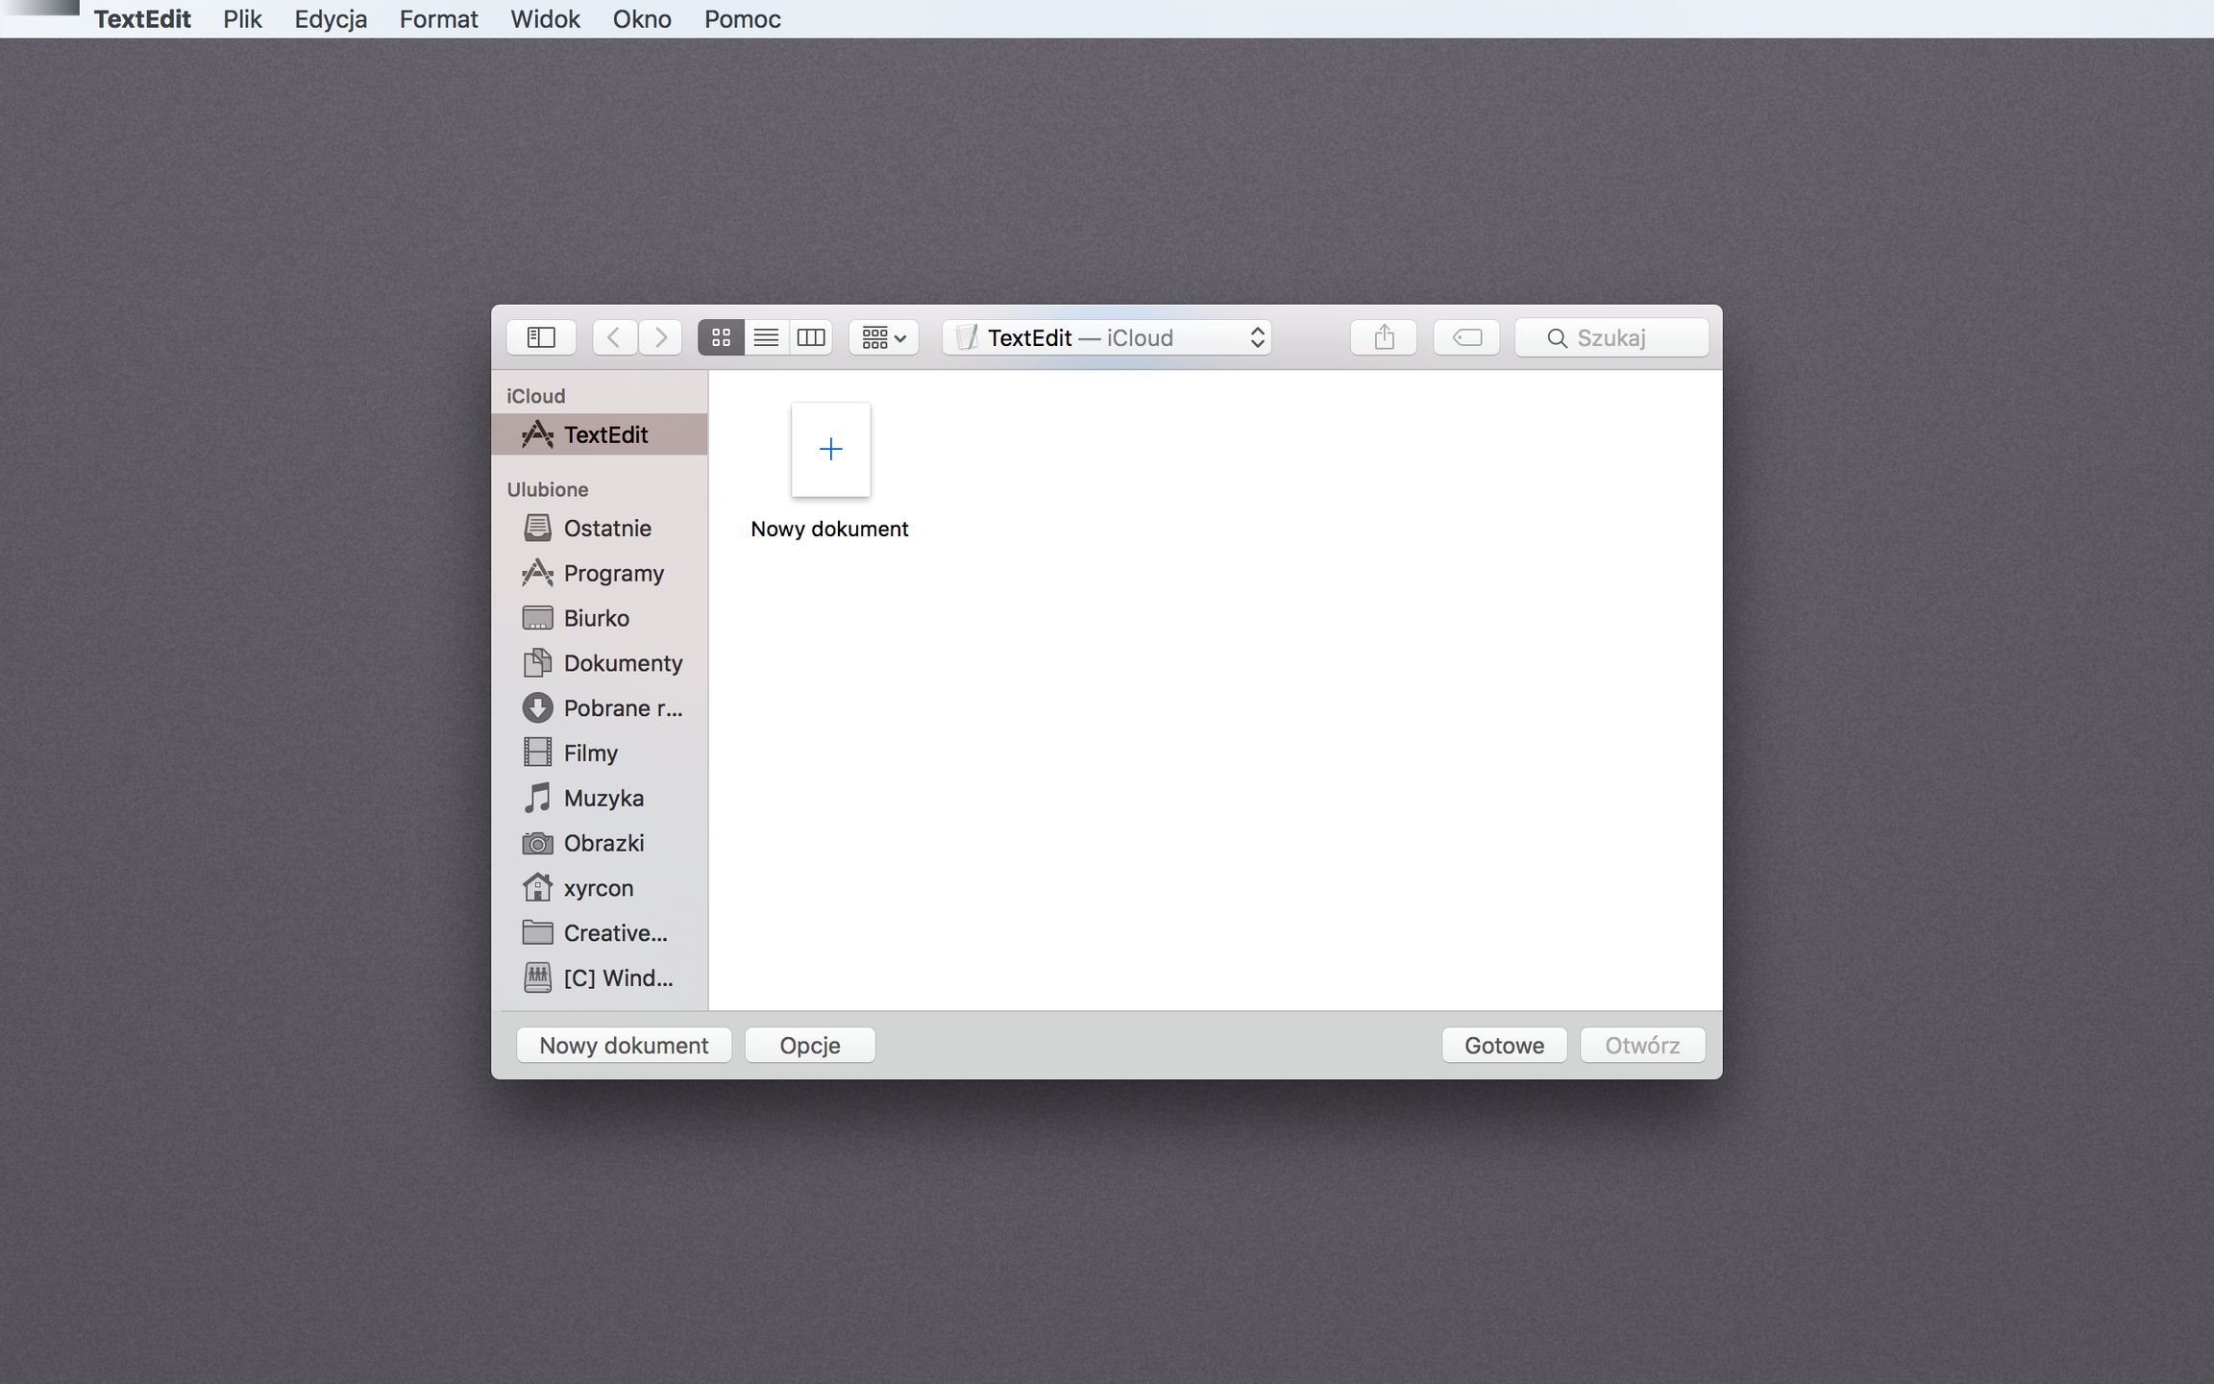Open the Muzyka folder in sidebar
The width and height of the screenshot is (2214, 1384).
603,799
